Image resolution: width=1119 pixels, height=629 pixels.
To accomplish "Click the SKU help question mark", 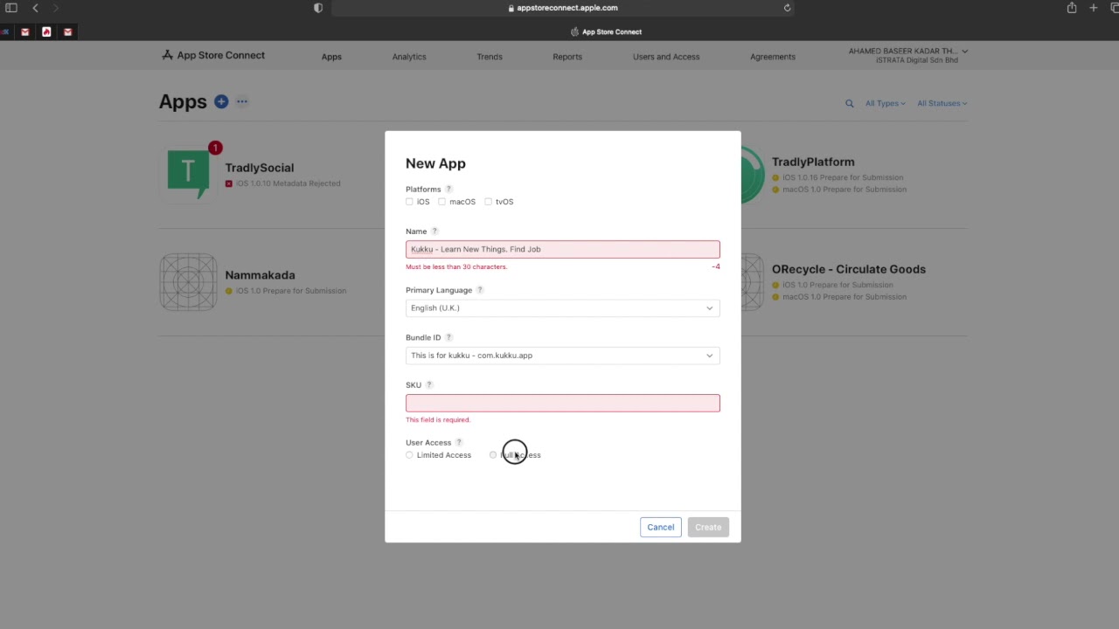I will click(x=429, y=384).
